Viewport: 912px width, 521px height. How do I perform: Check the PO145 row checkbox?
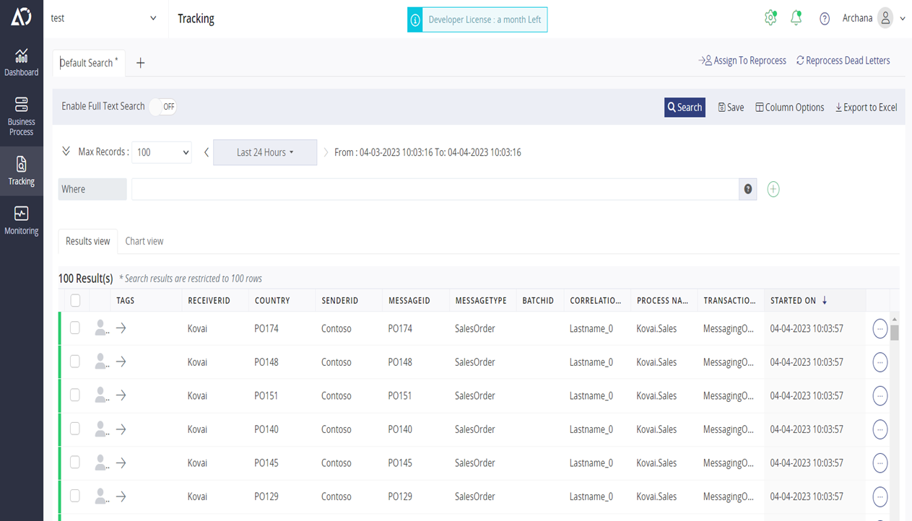coord(75,462)
